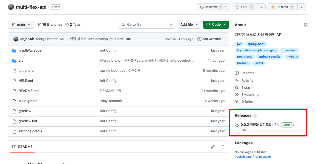This screenshot has height=164, width=316.
Task: Open Publish your first package link
Action: 253,157
